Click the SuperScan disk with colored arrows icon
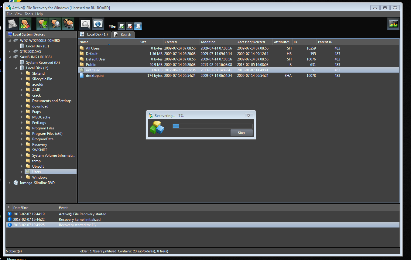411x260 pixels. [25, 24]
